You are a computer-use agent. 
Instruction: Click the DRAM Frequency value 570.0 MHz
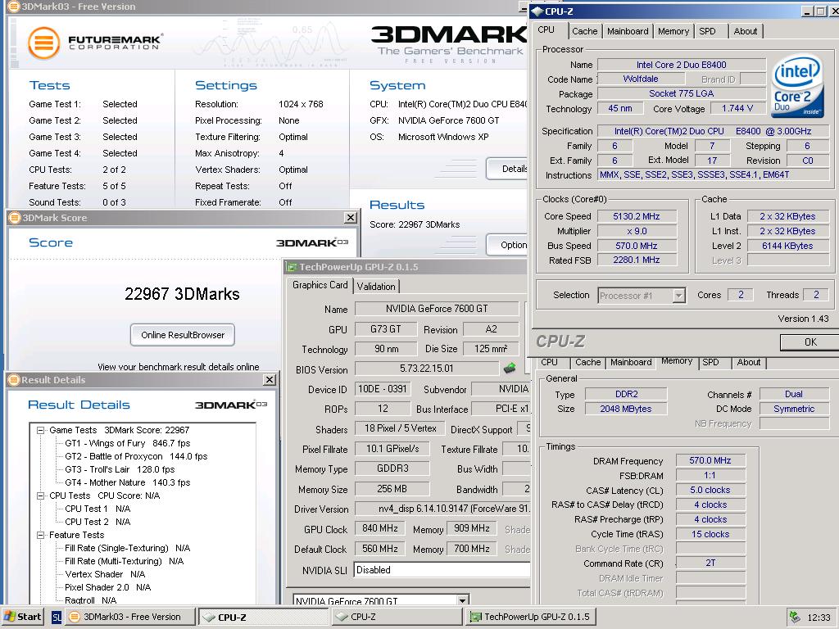point(710,460)
